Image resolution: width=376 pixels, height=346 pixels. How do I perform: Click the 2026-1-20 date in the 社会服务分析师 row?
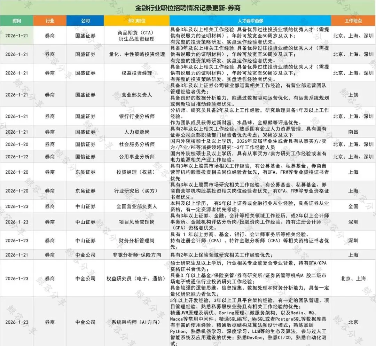tap(17, 144)
